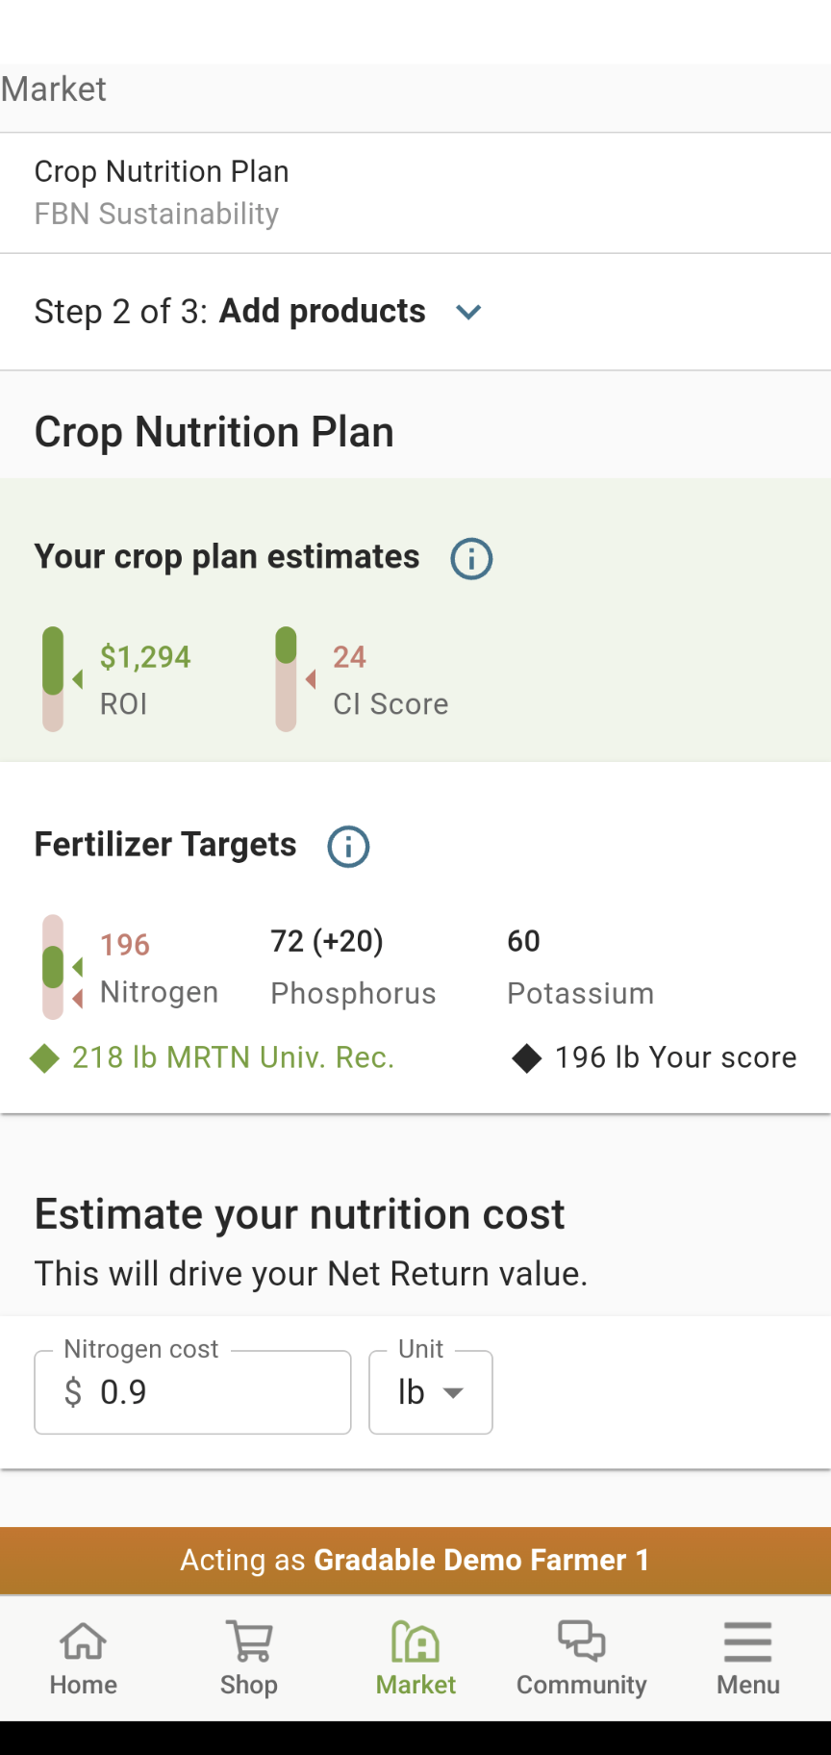
Task: Tap the green MRTN diamond marker
Action: 44,1058
